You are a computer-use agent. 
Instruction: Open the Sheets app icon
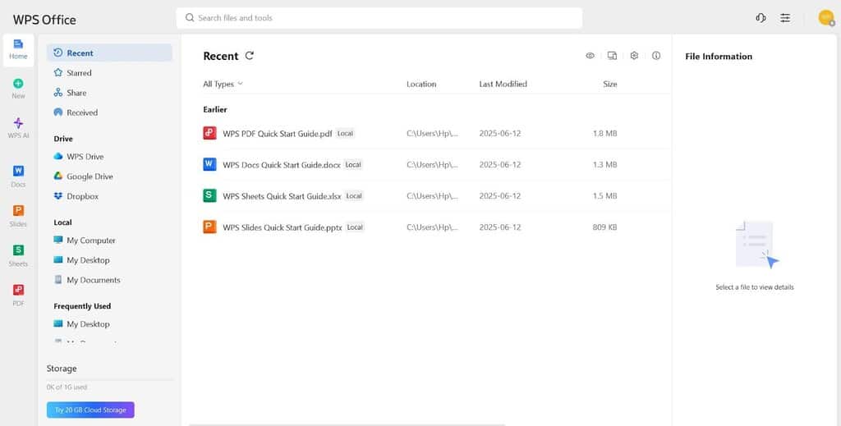(x=18, y=255)
